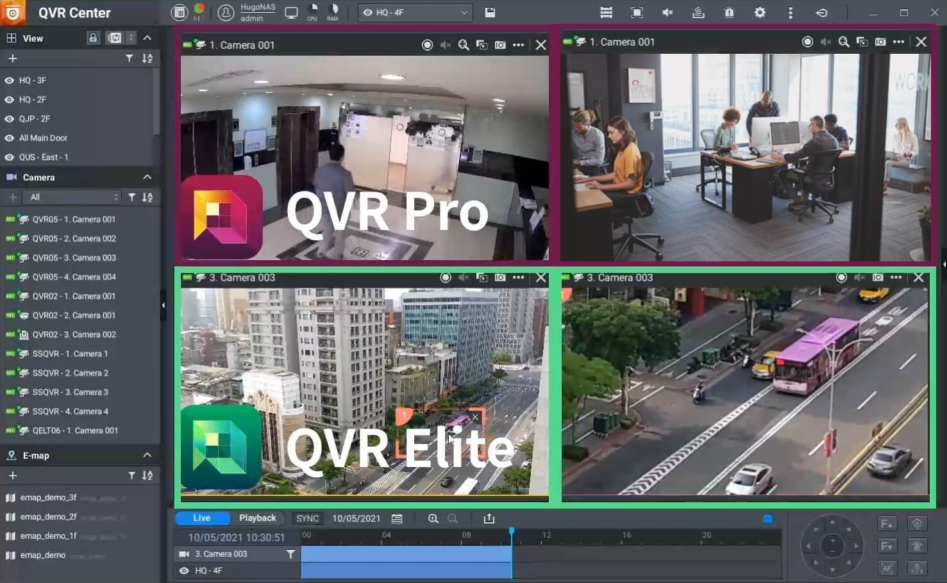
Task: Open digital zoom in top-right Camera 001 pane
Action: [844, 42]
